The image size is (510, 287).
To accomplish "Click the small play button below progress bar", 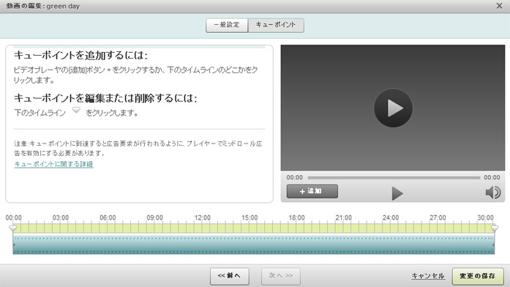I will click(x=397, y=193).
